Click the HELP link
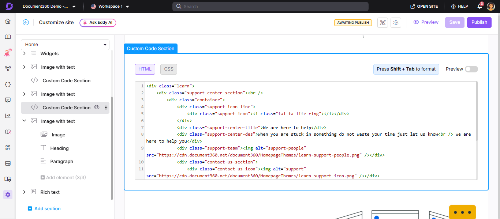 460,7
